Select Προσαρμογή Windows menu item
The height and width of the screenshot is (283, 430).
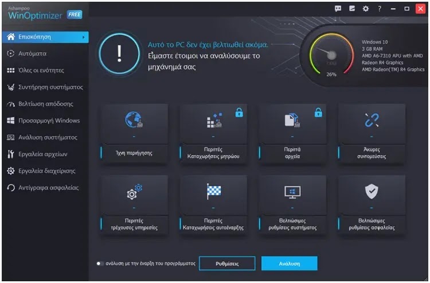[x=49, y=121]
